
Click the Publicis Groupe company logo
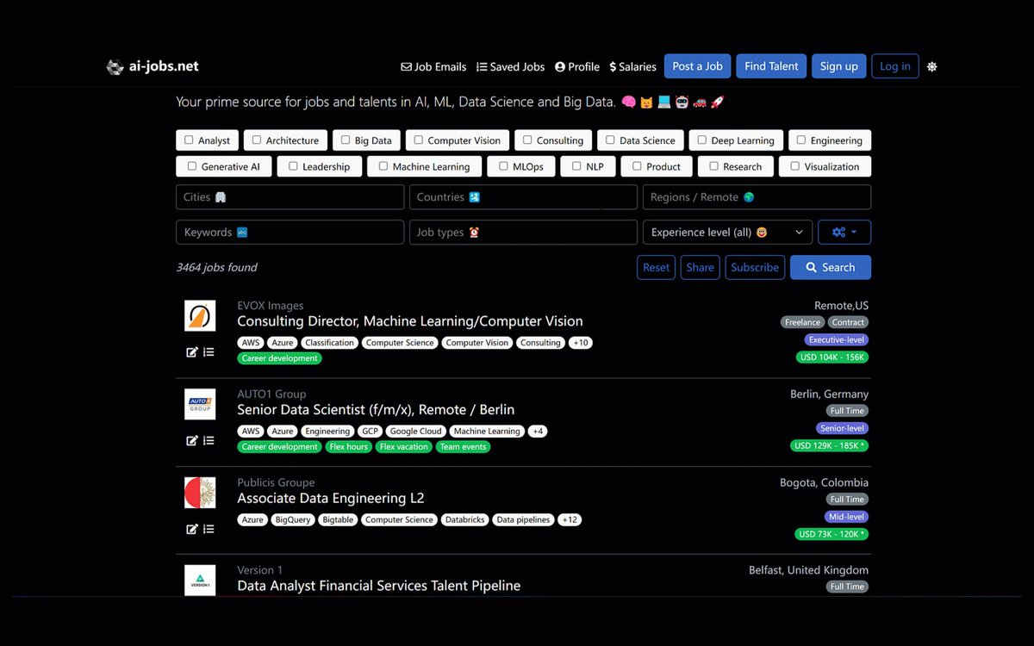pyautogui.click(x=200, y=493)
